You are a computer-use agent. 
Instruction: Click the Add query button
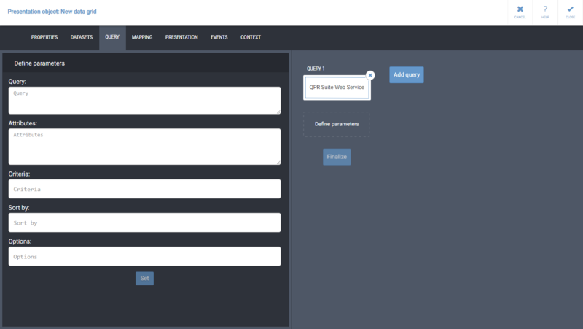(406, 74)
